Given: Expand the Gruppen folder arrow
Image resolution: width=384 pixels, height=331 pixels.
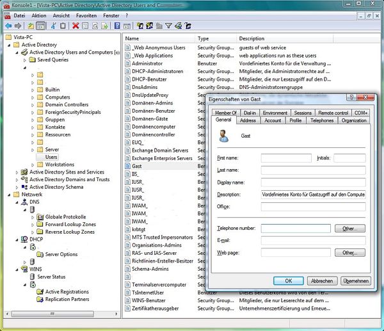Looking at the screenshot, I should click(33, 120).
